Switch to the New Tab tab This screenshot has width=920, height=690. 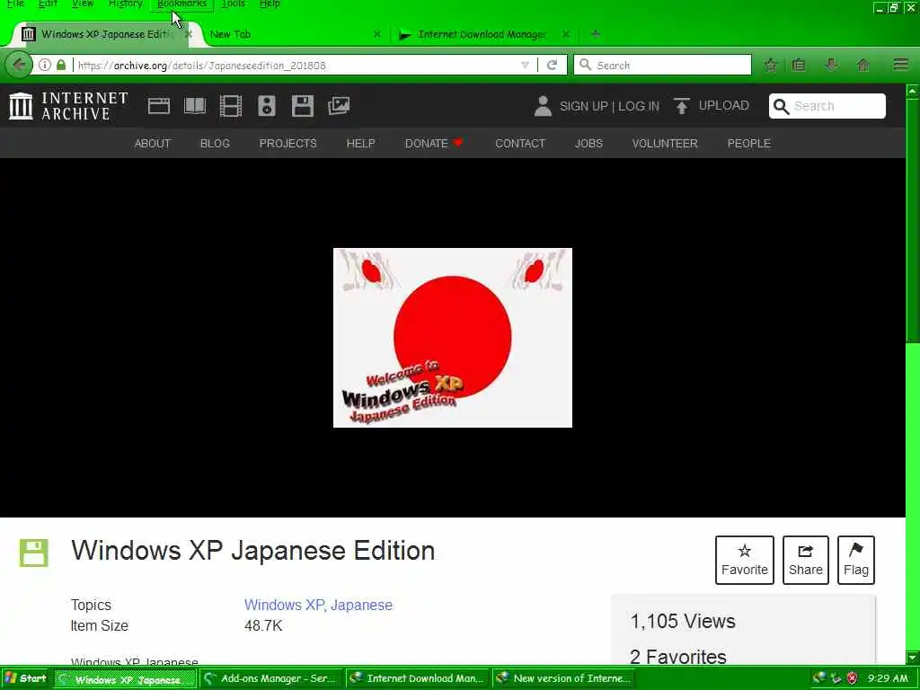(294, 34)
